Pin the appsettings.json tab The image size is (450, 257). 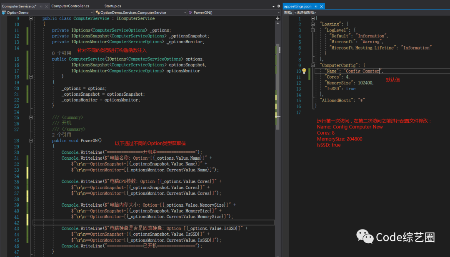click(x=316, y=6)
